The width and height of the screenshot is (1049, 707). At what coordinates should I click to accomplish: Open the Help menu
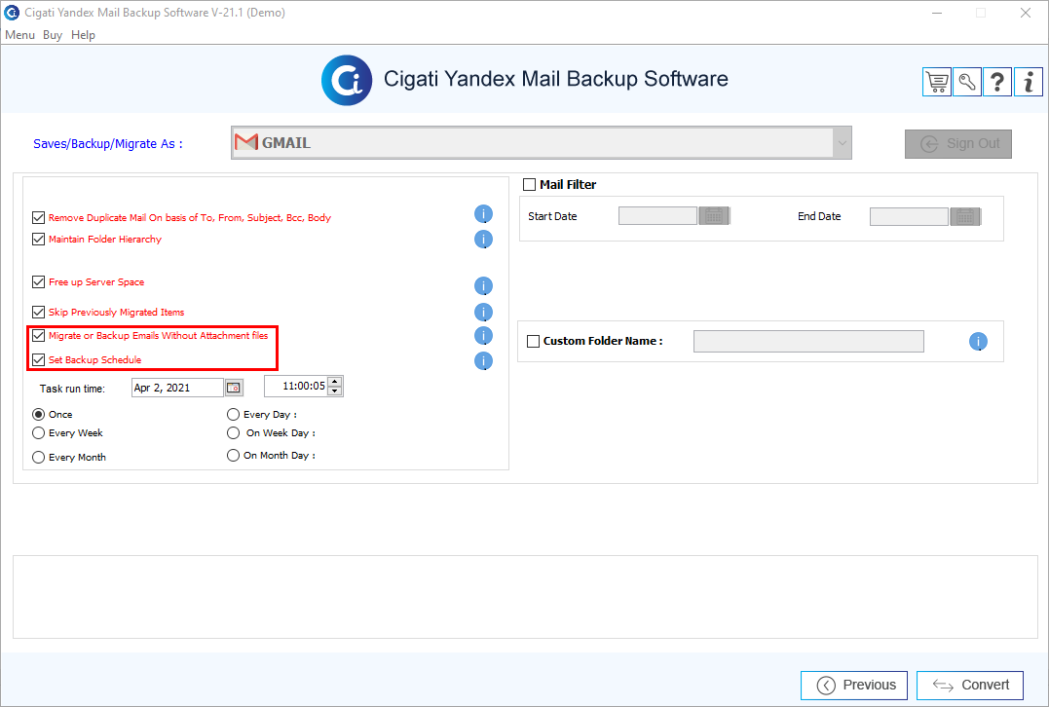point(83,35)
